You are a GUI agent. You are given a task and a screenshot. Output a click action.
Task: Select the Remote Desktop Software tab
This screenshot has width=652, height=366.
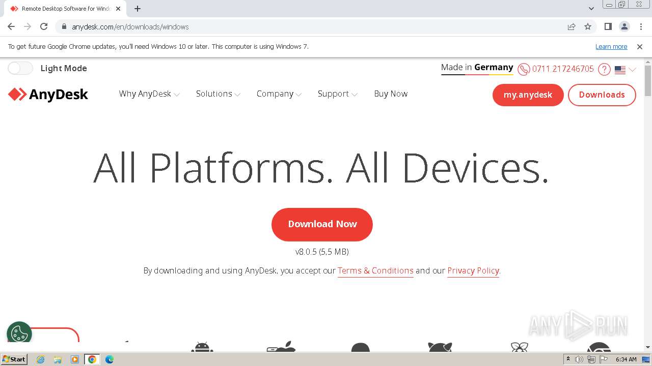click(x=65, y=9)
